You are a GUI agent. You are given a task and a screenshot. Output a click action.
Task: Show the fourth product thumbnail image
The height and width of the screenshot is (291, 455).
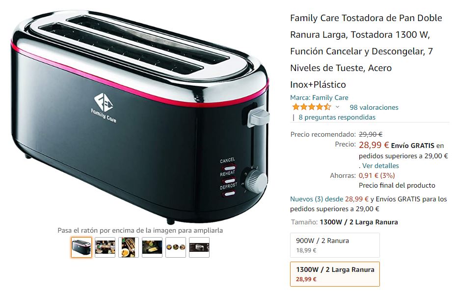[152, 247]
